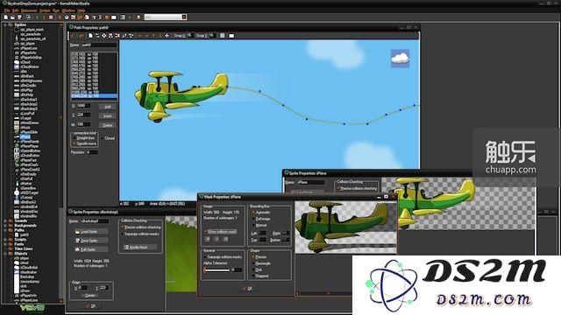Select Automatic bounding box option

(261, 213)
